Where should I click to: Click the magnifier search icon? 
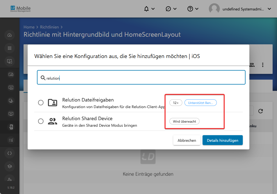click(x=43, y=78)
